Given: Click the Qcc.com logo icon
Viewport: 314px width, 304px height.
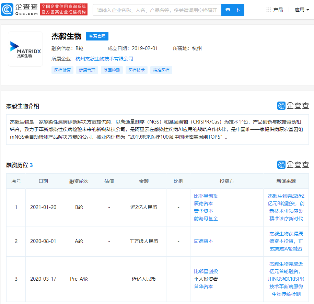Looking at the screenshot, I should (7, 9).
